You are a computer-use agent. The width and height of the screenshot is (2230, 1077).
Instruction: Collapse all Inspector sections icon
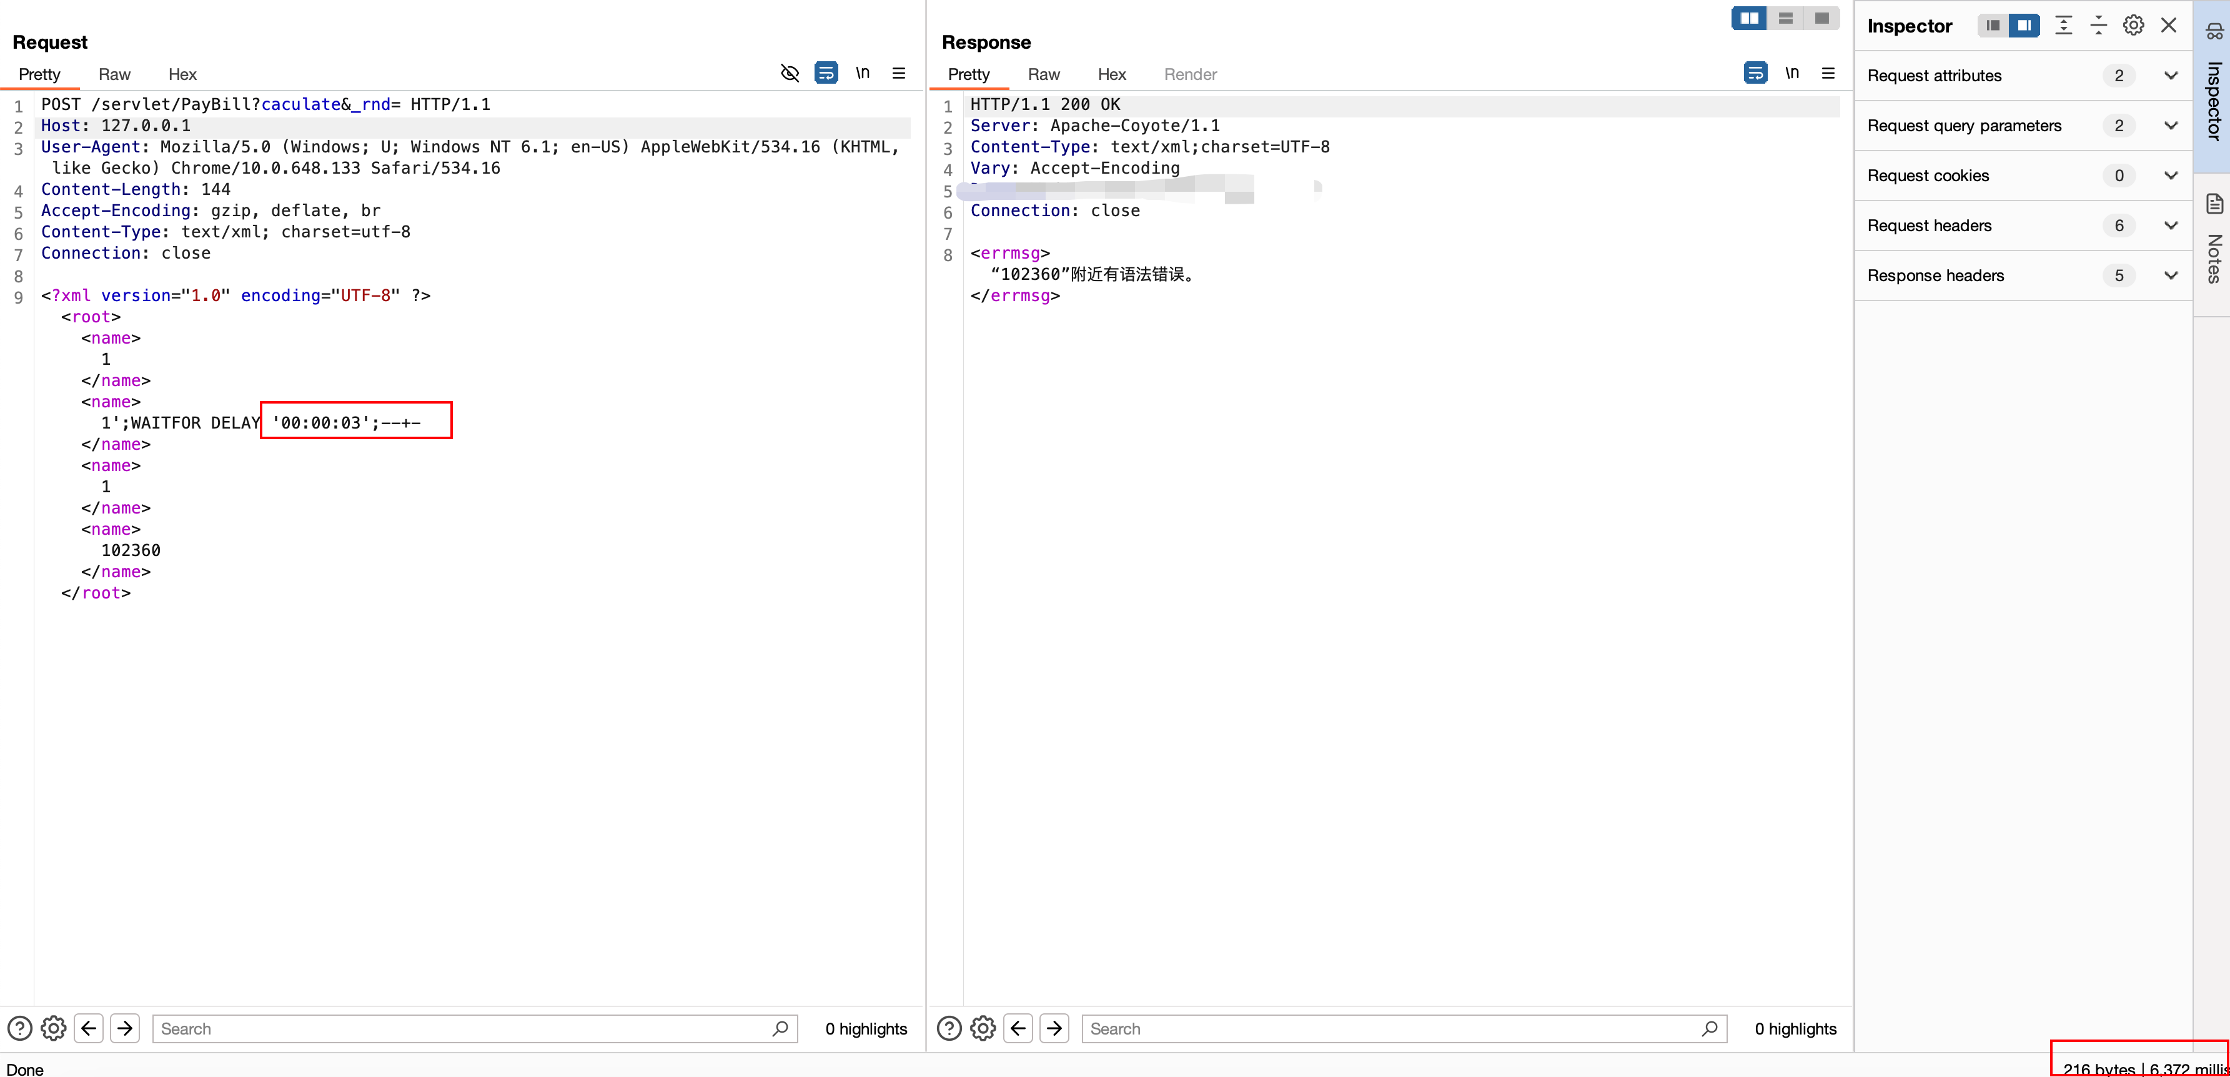pos(2098,25)
